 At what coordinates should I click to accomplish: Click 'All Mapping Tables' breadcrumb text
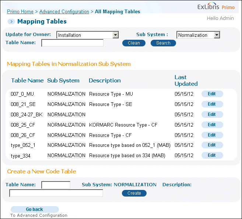tap(118, 11)
